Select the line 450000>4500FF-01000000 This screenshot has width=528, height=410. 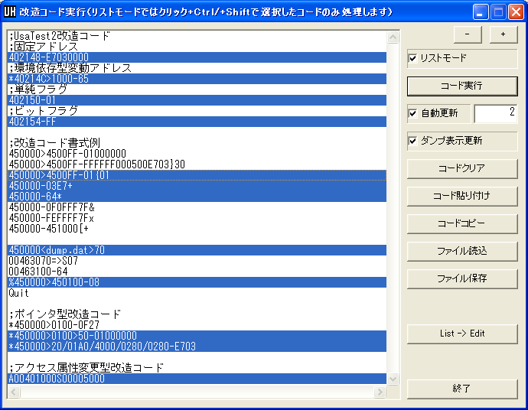coord(197,154)
